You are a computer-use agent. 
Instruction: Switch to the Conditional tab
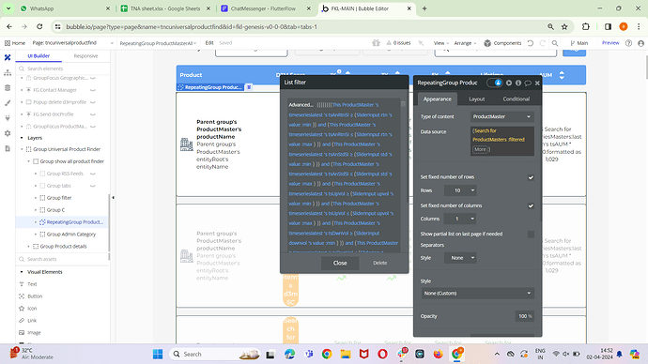pos(517,99)
